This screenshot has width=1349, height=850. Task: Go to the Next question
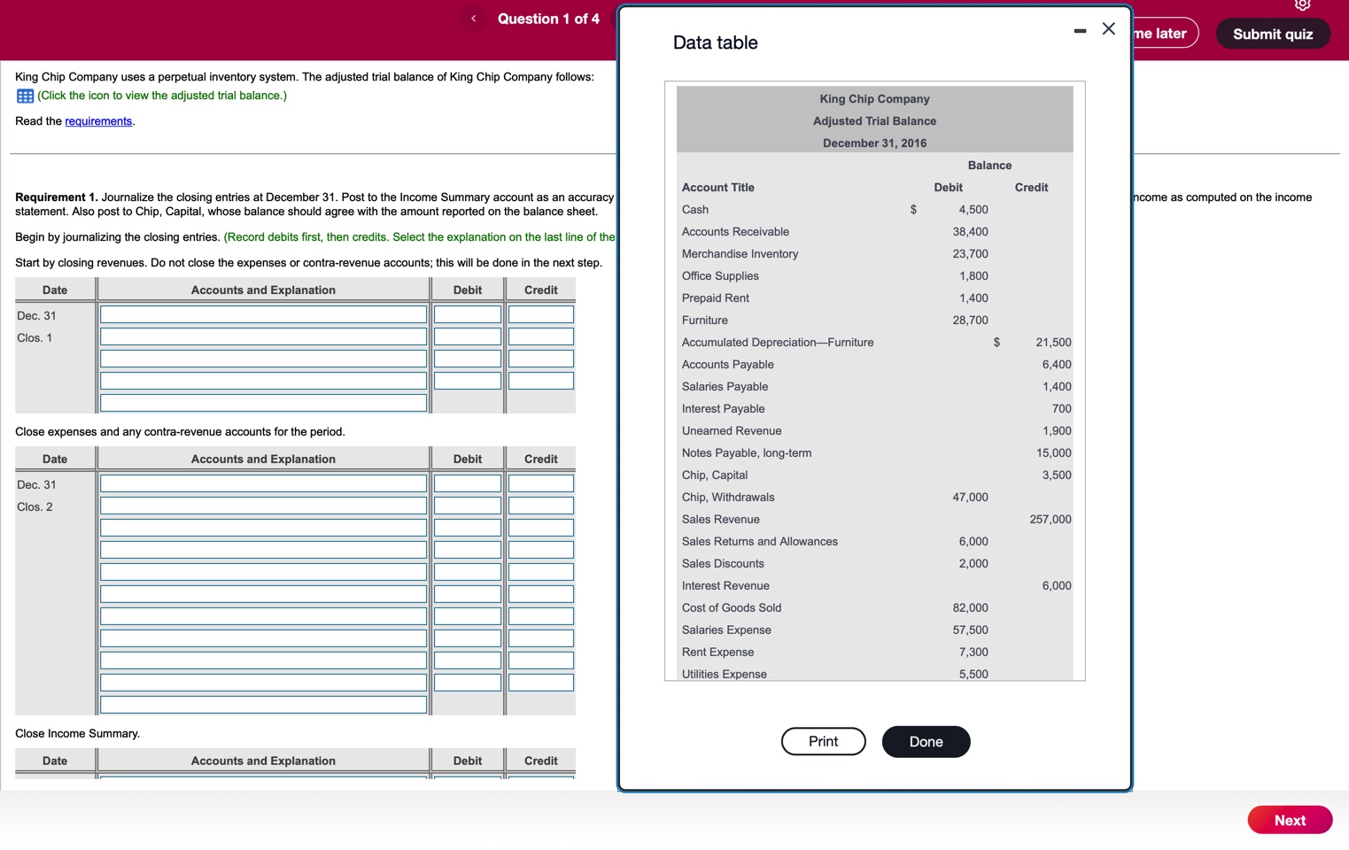point(1290,820)
